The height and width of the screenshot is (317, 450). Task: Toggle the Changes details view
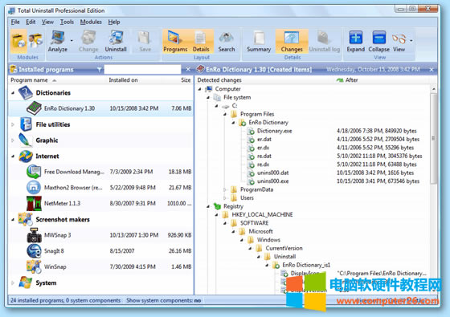pos(292,41)
